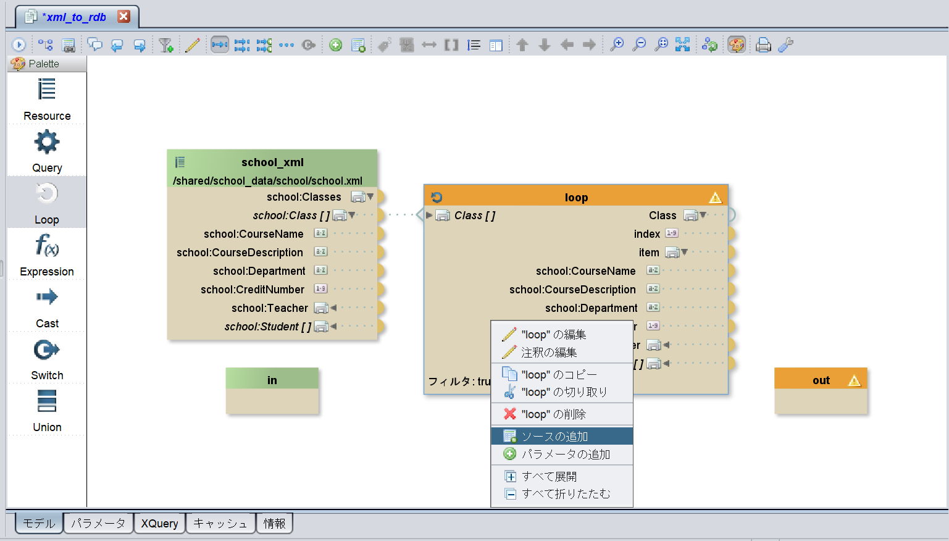
Task: Click the zoom in magnifier icon
Action: coord(616,44)
